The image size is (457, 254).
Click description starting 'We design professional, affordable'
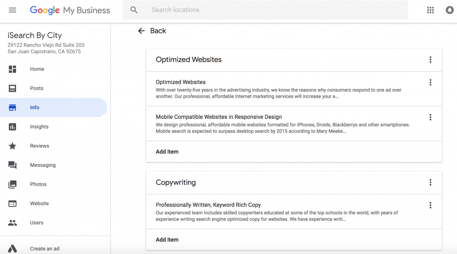click(283, 128)
